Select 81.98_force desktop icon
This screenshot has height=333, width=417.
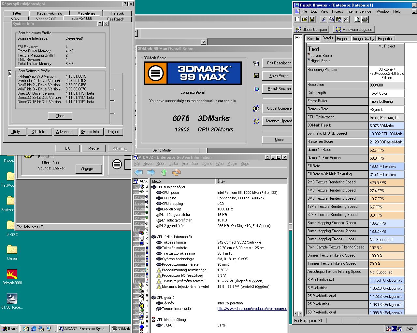(x=12, y=299)
